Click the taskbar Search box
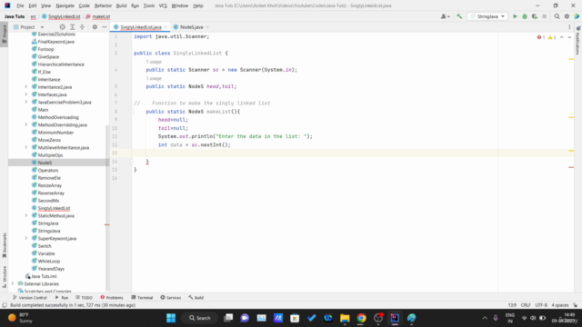 click(x=200, y=318)
